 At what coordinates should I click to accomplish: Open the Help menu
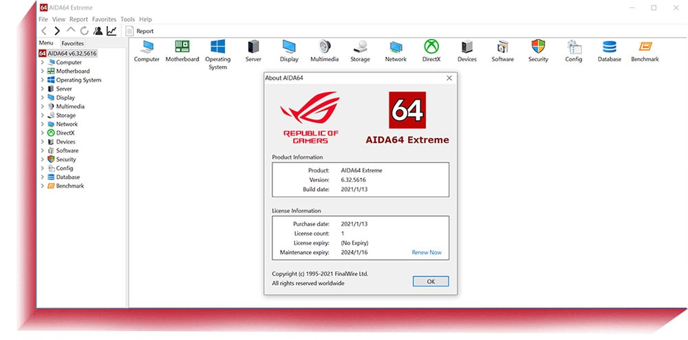pos(145,19)
